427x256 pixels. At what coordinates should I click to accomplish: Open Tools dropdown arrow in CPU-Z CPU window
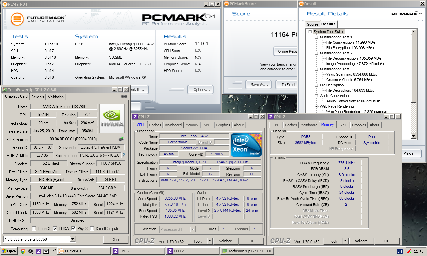point(209,241)
